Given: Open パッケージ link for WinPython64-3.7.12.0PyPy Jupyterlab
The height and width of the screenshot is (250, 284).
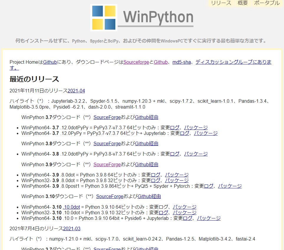Looking at the screenshot, I should click(x=206, y=133).
